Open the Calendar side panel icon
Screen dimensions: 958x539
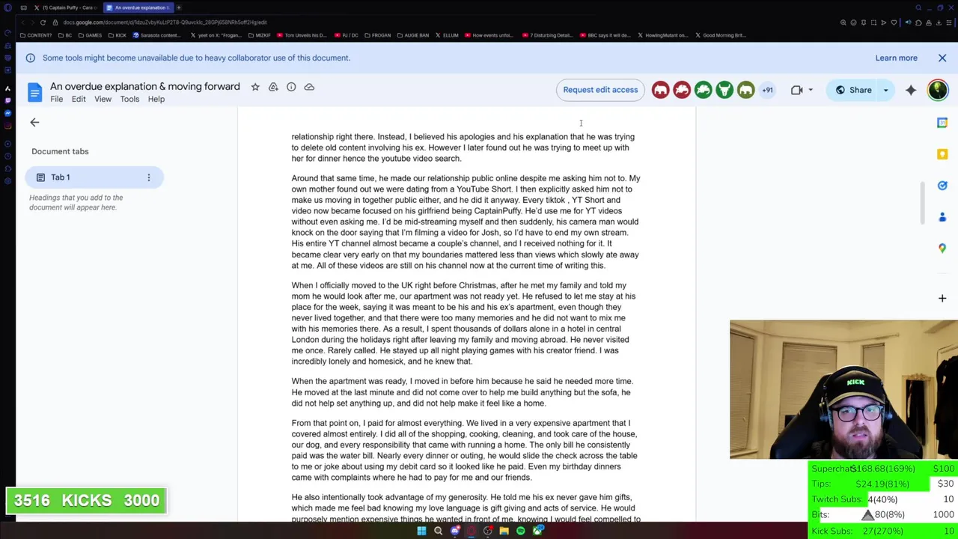tap(942, 123)
